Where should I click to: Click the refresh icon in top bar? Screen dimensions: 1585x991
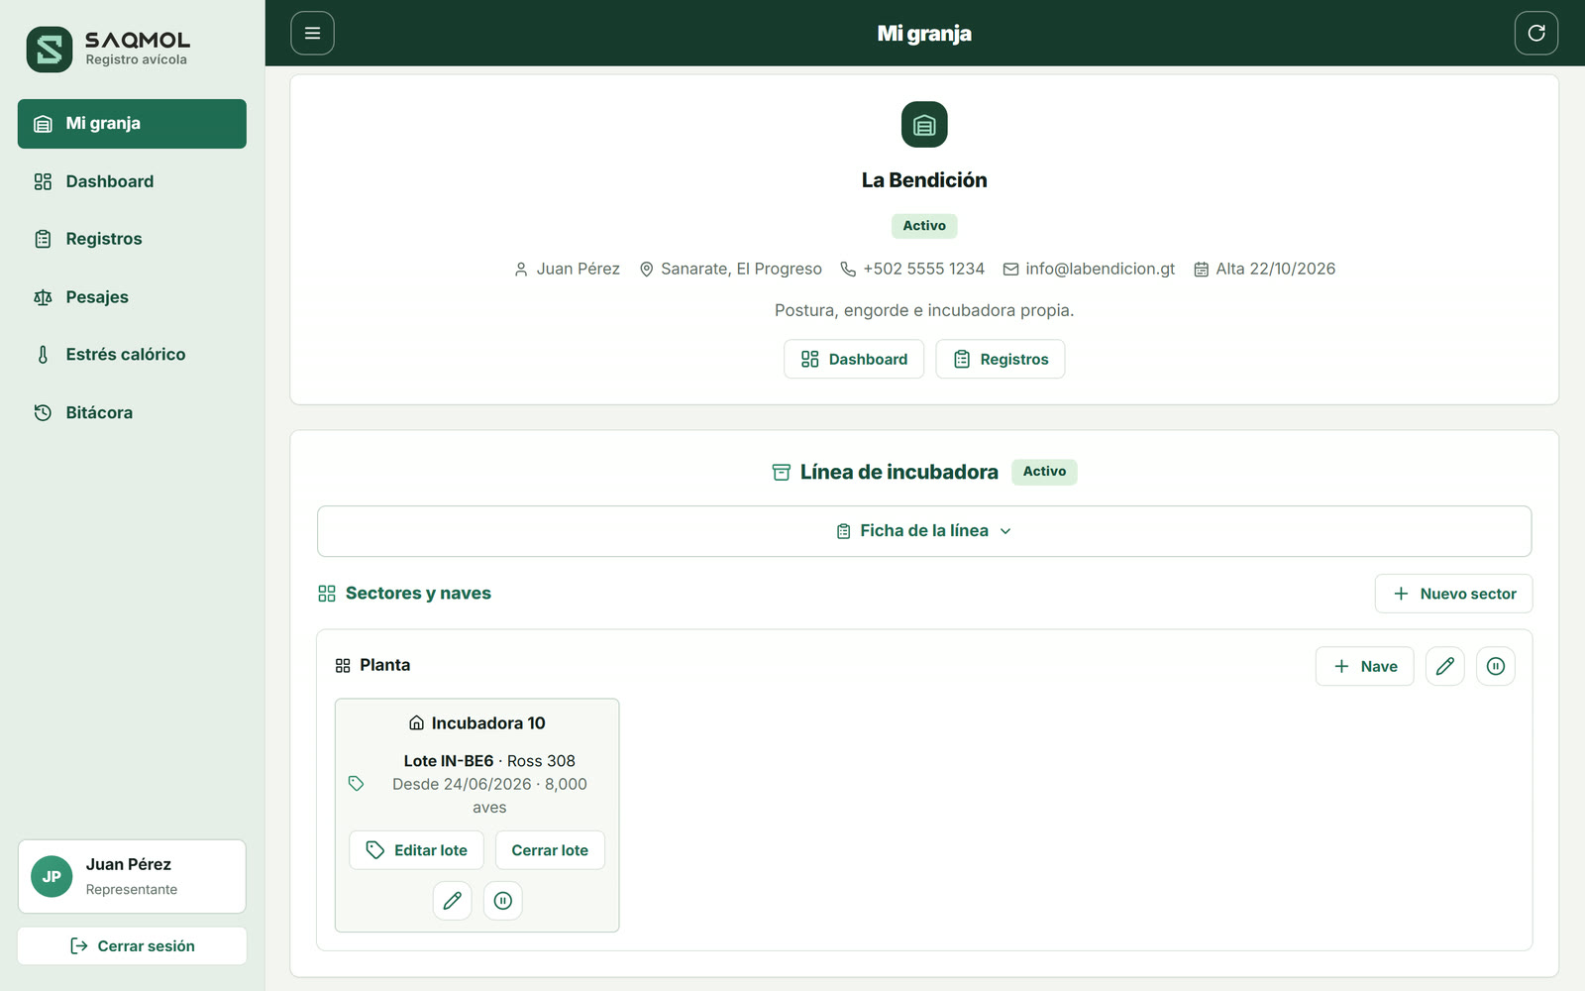(x=1536, y=33)
